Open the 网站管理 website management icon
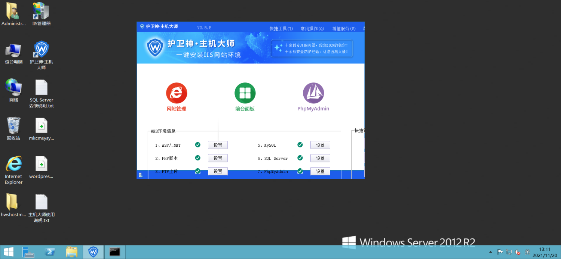 click(177, 93)
